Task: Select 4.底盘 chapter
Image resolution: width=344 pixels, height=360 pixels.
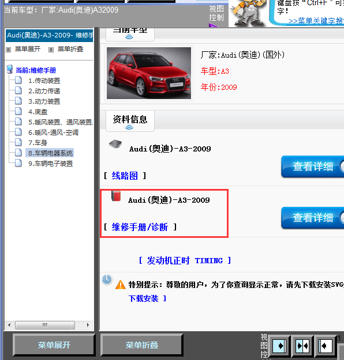Action: (x=38, y=112)
